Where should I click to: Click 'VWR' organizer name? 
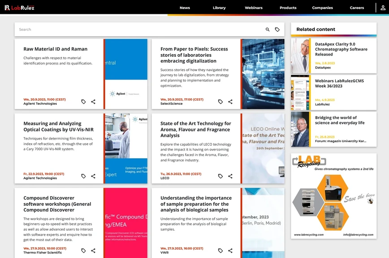tap(164, 253)
